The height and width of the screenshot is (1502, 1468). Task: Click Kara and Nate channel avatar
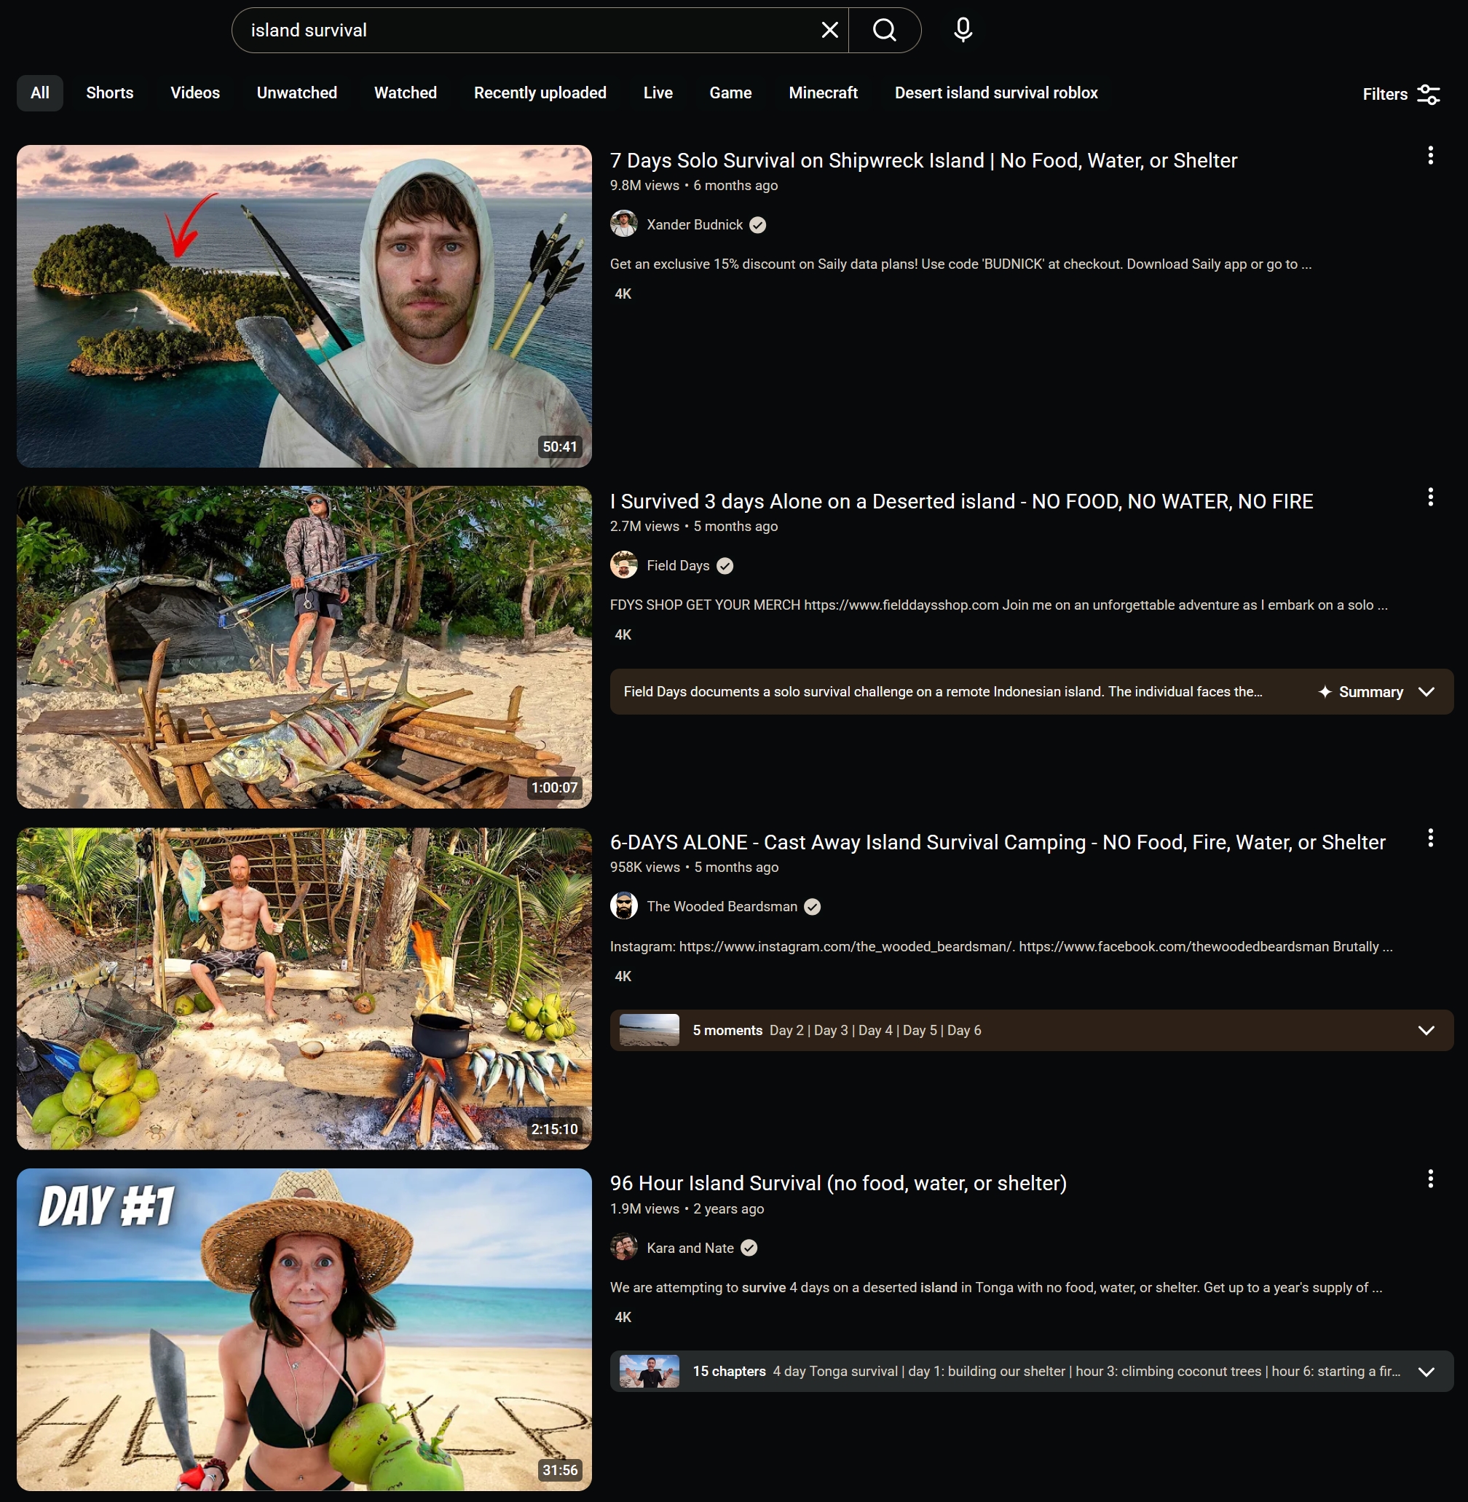pyautogui.click(x=623, y=1248)
